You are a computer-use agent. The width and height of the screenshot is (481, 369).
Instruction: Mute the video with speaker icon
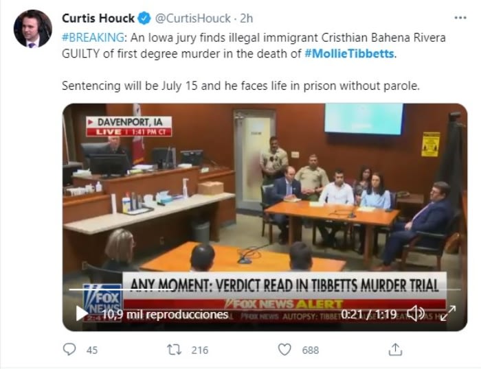point(416,313)
